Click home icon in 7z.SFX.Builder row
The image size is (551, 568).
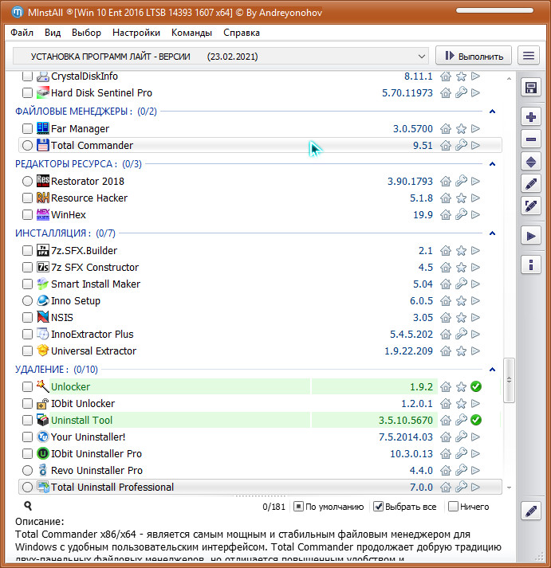(446, 251)
